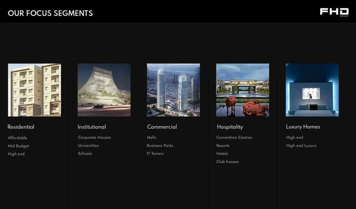
Task: Select the Institutional building thumbnail
Action: click(x=104, y=90)
